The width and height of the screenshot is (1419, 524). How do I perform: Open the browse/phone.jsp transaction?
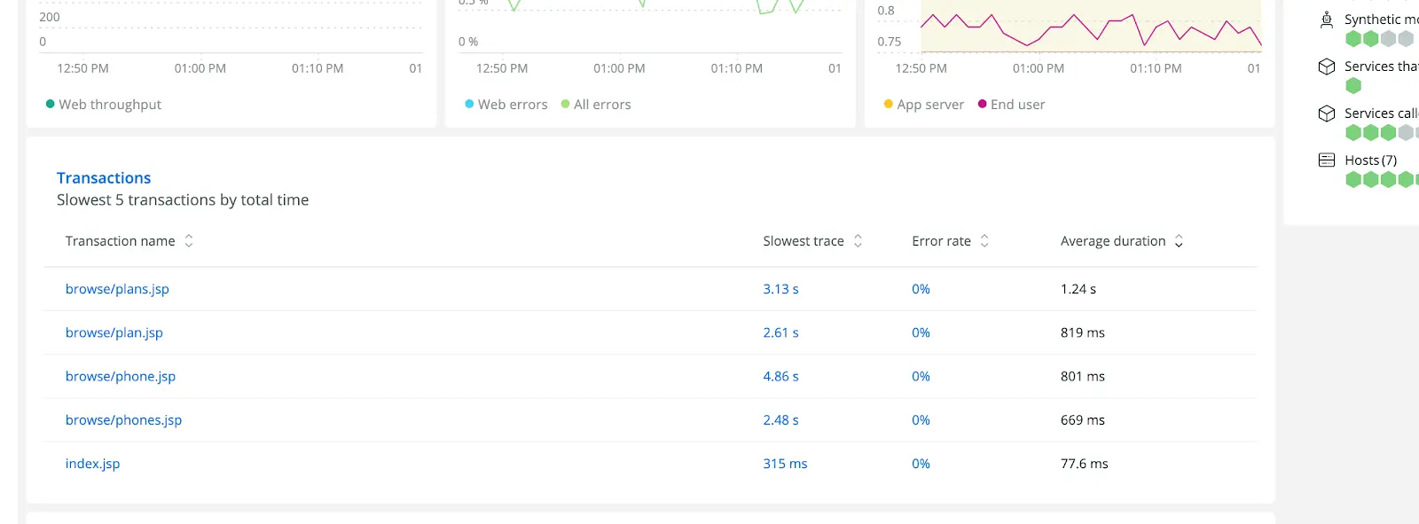point(121,376)
